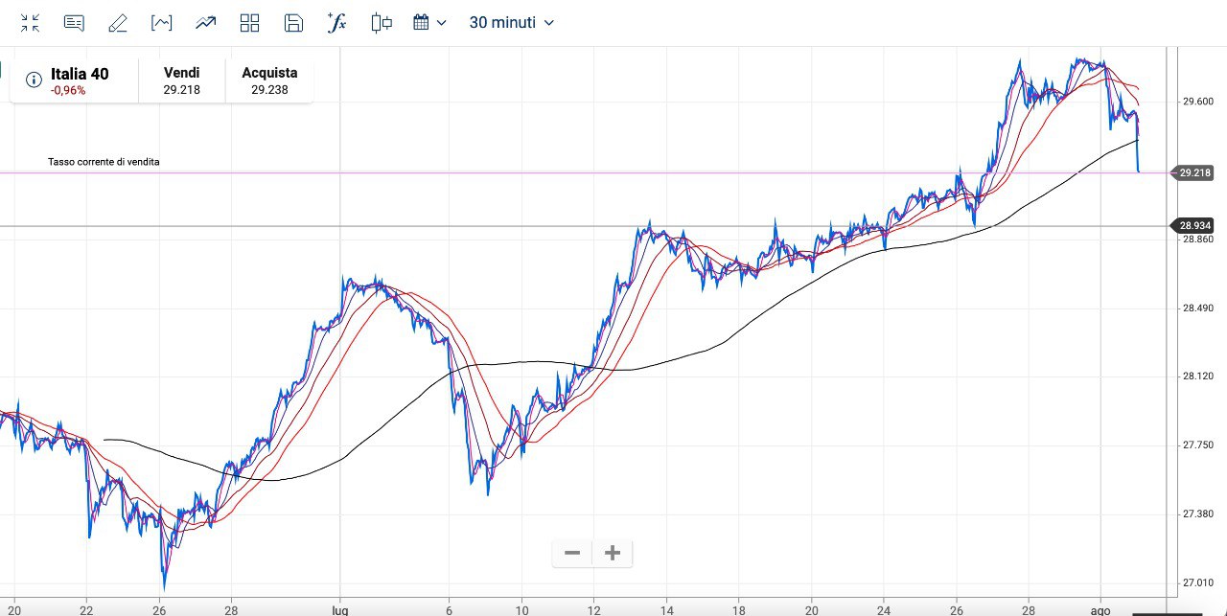Click the 29.218 current price label
Screen dimensions: 1227x616
(1194, 173)
